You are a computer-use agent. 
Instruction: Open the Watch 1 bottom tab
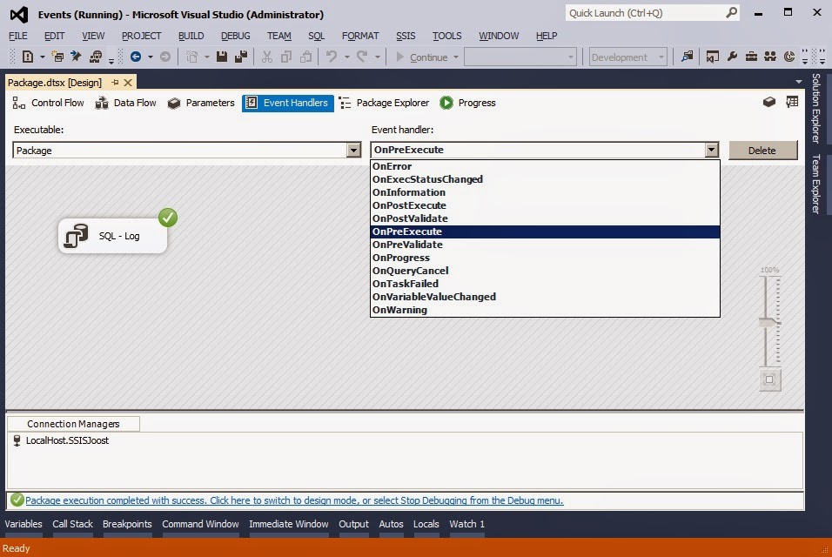[467, 524]
